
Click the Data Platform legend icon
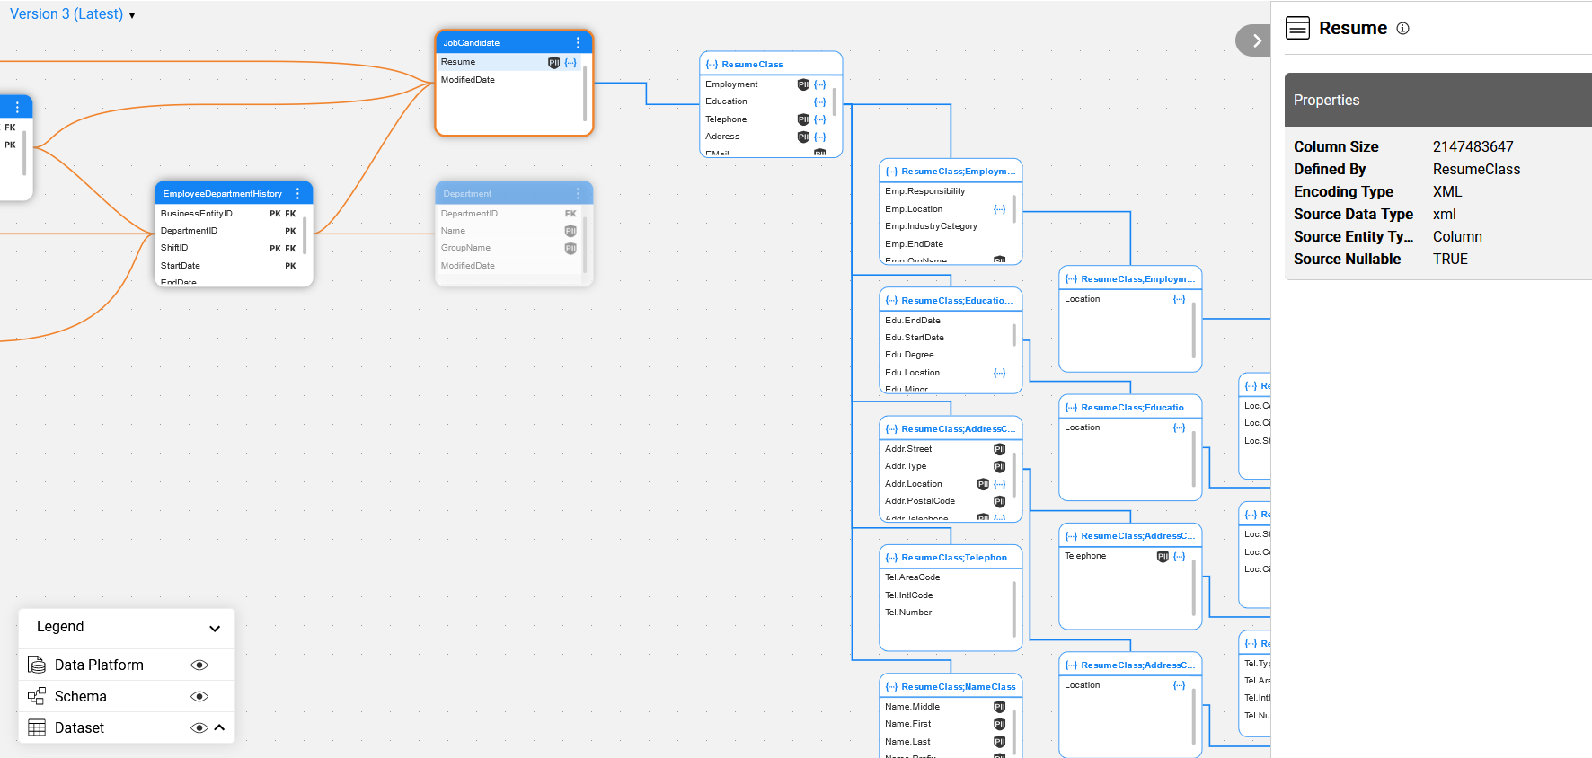(37, 665)
